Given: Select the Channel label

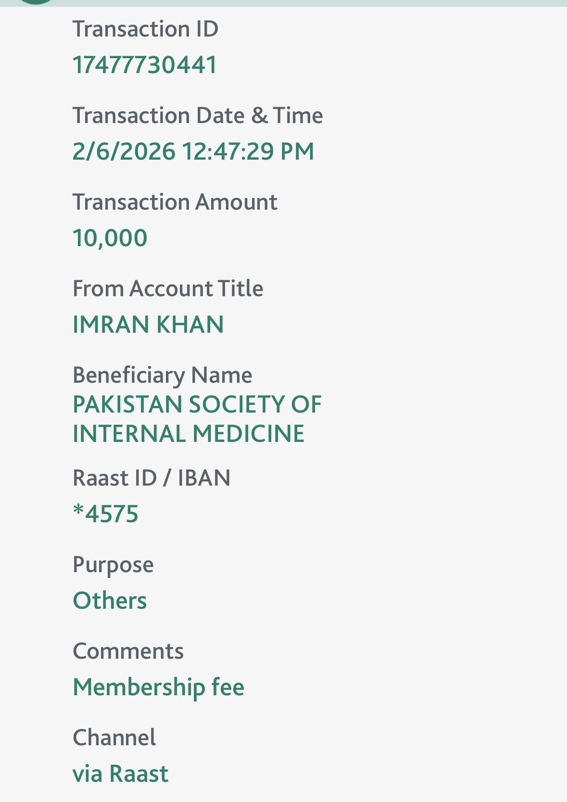Looking at the screenshot, I should (x=114, y=738).
